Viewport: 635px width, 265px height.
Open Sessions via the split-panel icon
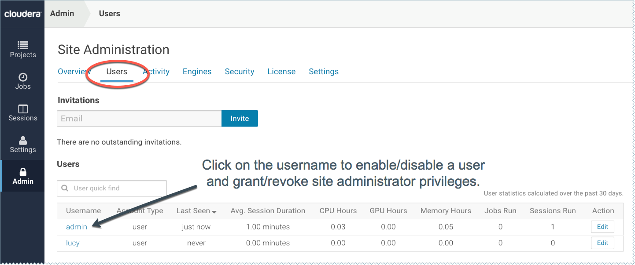23,109
